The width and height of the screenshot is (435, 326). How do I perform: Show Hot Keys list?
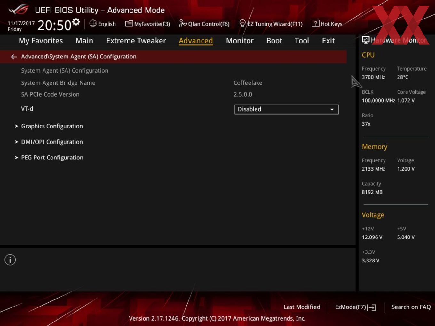327,24
